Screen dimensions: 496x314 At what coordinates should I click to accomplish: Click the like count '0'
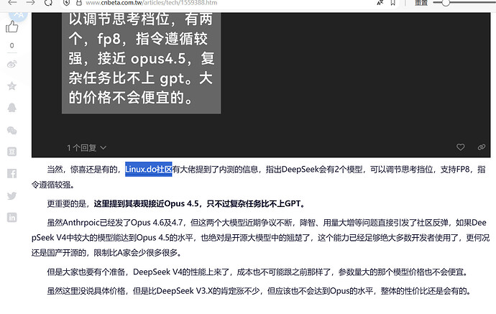tap(12, 45)
